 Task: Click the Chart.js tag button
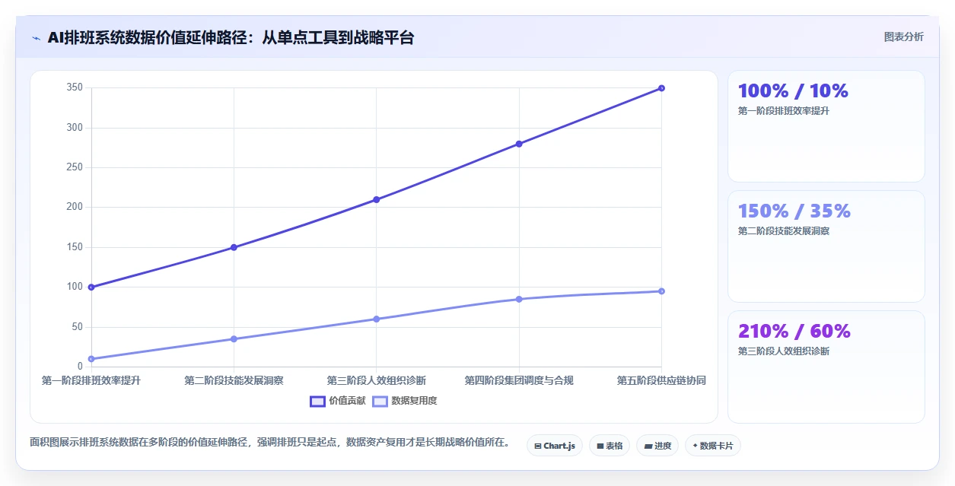pyautogui.click(x=555, y=446)
